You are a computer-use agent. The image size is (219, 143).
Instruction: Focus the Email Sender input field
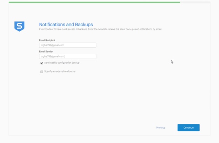click(x=68, y=56)
